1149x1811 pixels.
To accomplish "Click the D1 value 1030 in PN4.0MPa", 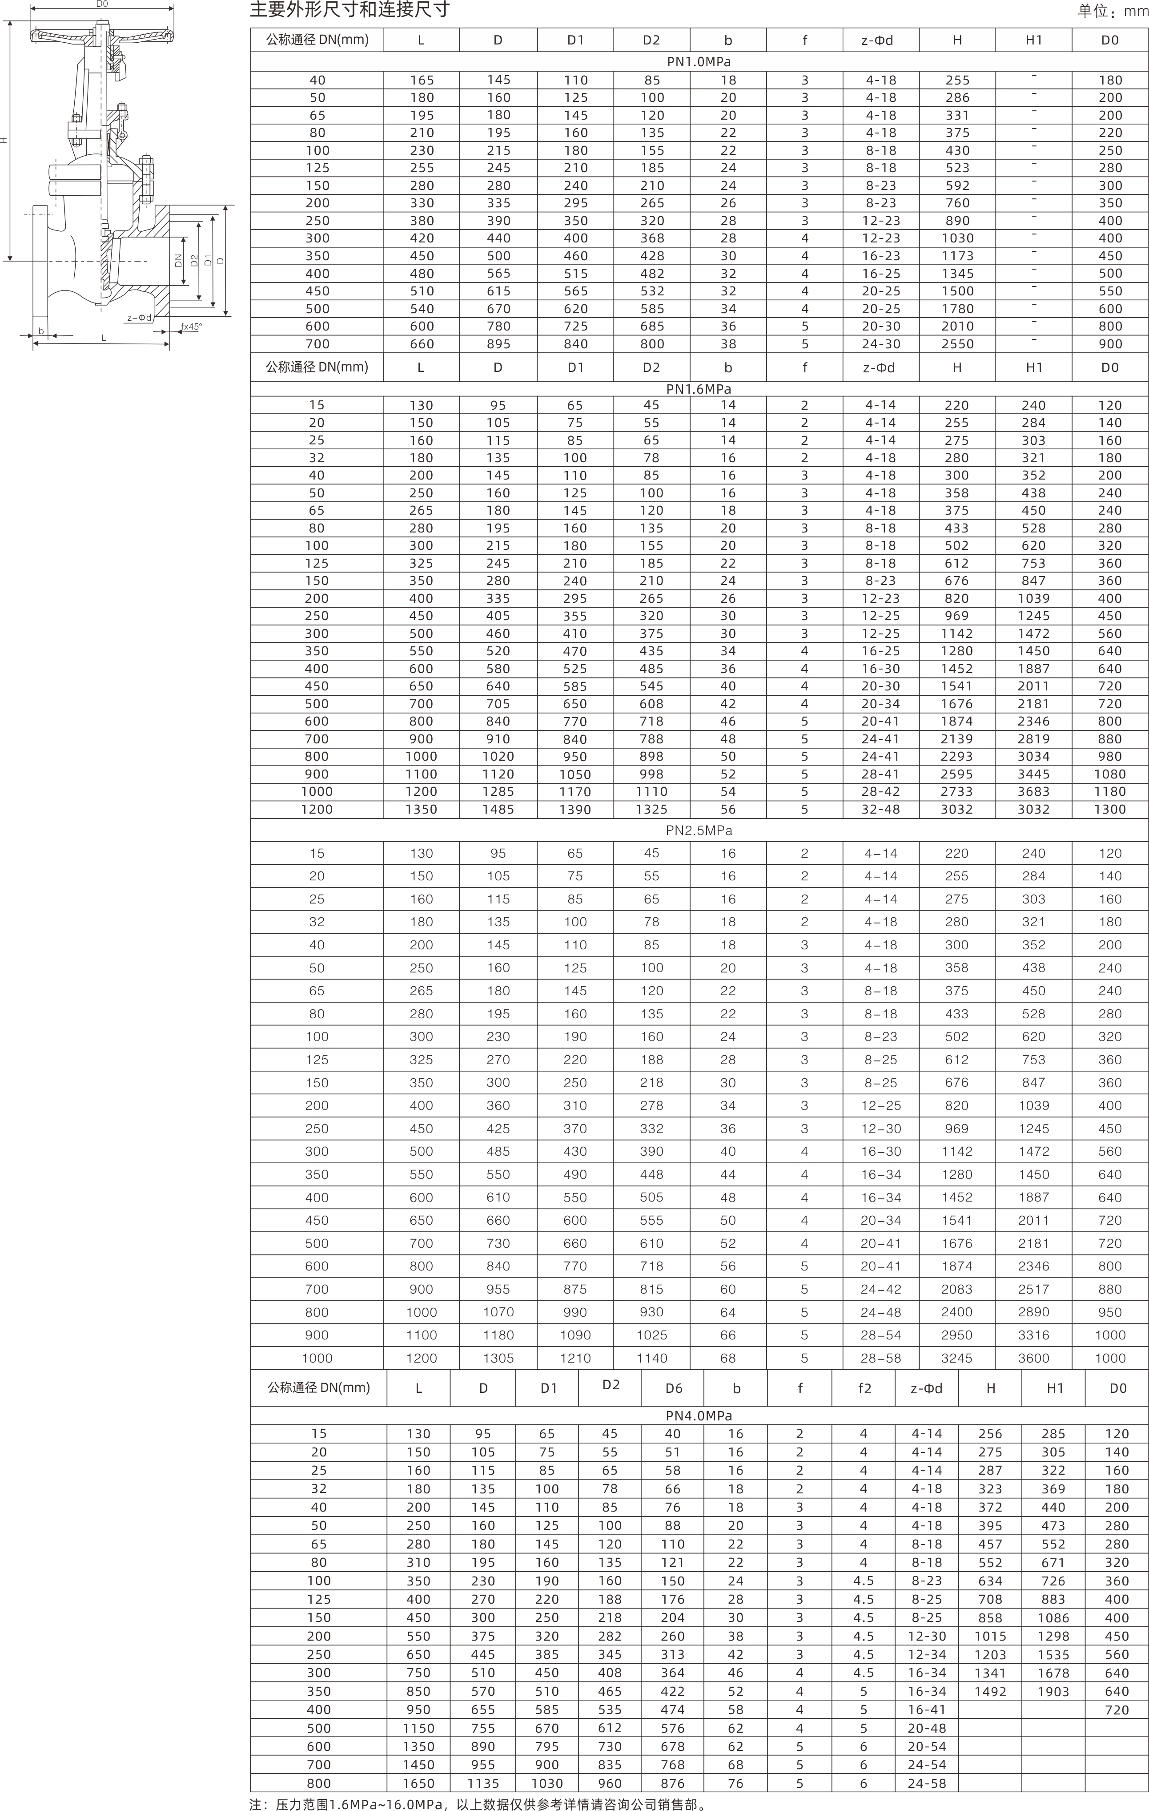I will click(x=546, y=1783).
